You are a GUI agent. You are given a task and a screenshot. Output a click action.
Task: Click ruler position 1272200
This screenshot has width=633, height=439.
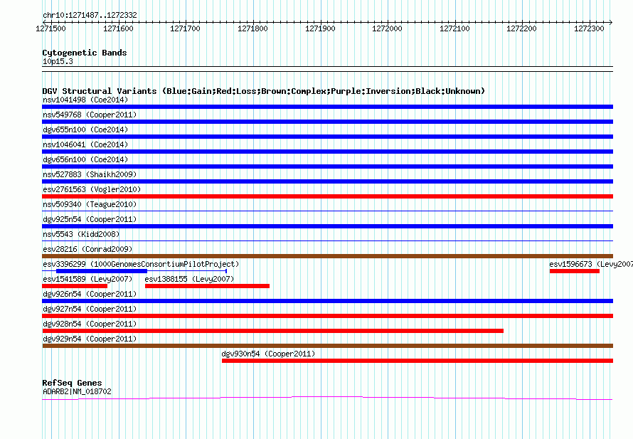(x=521, y=28)
